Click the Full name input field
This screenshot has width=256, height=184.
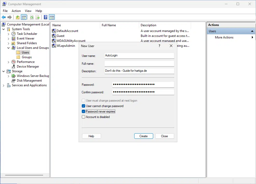(139, 63)
